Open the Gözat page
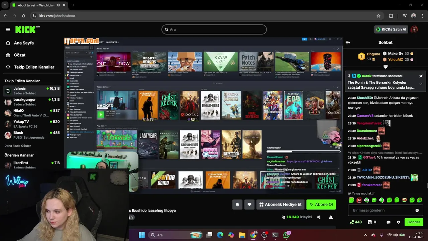This screenshot has width=428, height=241. click(16, 55)
